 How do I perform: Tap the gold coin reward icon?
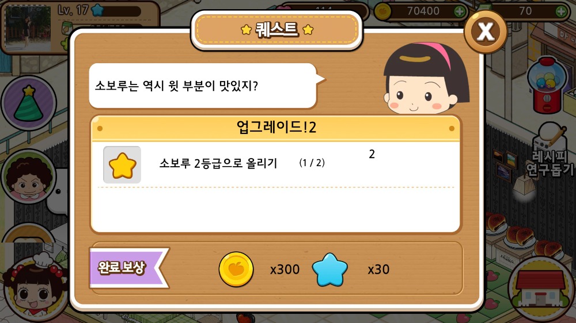pos(236,269)
